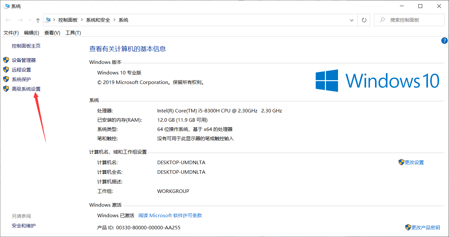Open address bar history dropdown
This screenshot has width=449, height=237.
tap(352, 20)
